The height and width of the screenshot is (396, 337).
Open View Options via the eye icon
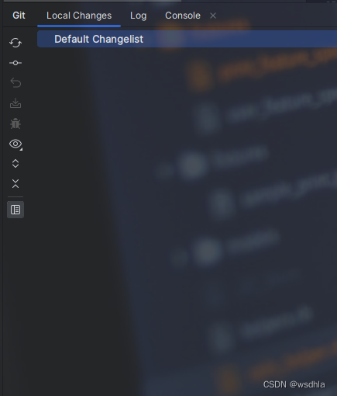tap(15, 144)
